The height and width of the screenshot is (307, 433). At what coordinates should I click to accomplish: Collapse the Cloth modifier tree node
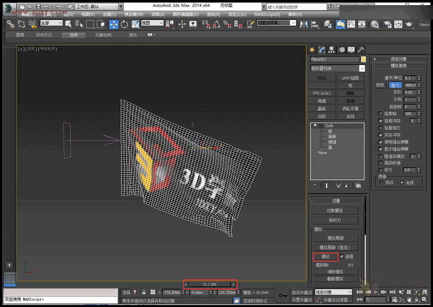pyautogui.click(x=321, y=125)
